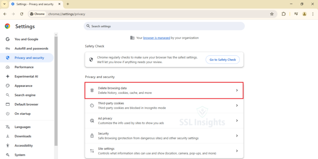Open Experimental AI settings section
Screen dimensions: 318x159
[27, 77]
